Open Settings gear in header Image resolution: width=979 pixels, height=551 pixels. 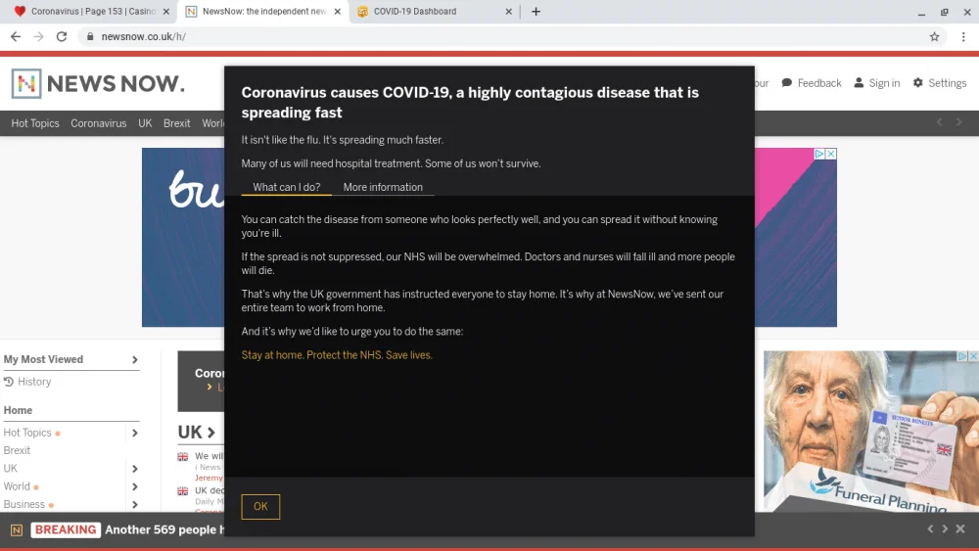click(x=940, y=83)
